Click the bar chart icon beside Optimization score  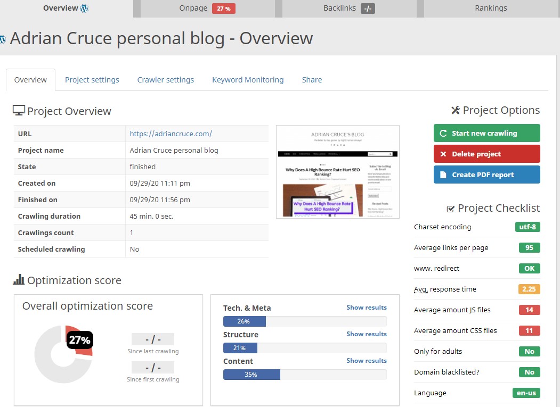coord(19,280)
